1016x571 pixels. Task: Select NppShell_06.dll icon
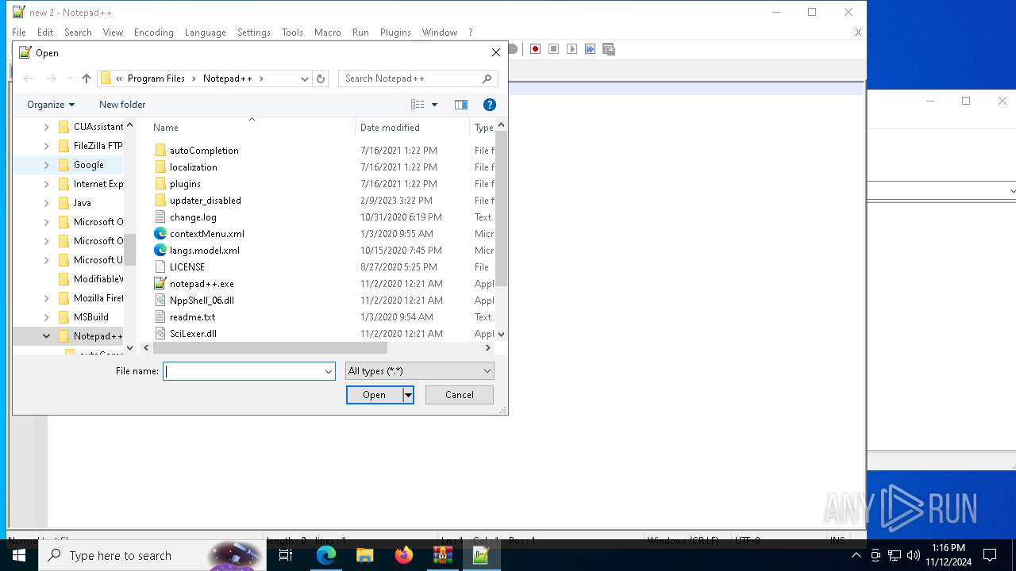(x=160, y=301)
